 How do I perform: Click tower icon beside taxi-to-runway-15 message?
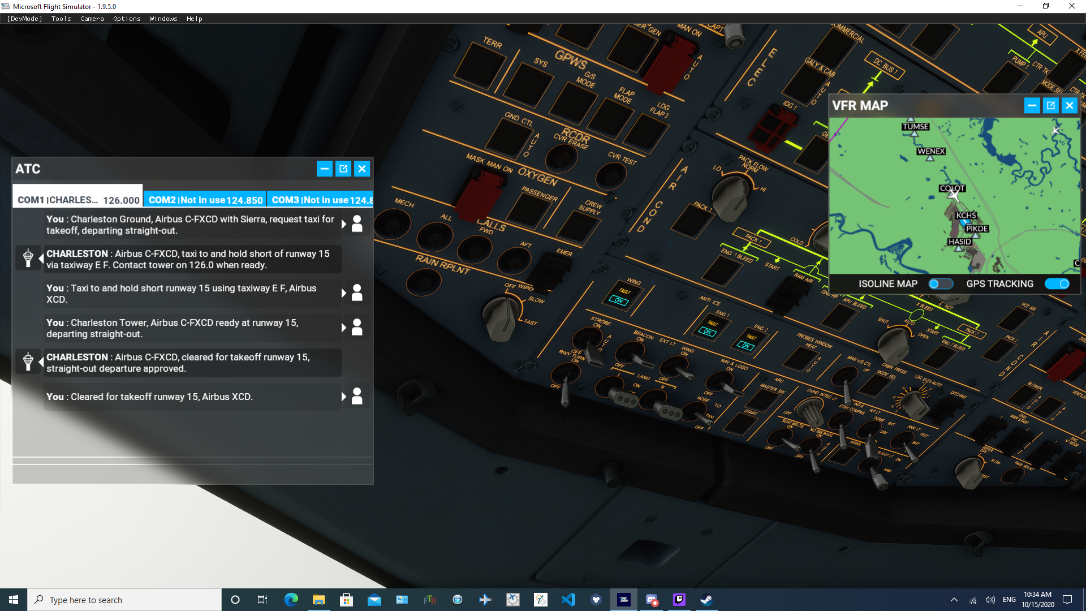(x=28, y=258)
